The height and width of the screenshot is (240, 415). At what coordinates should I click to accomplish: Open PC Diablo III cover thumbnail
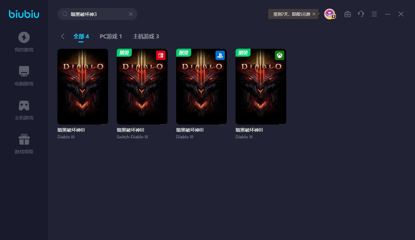[x=83, y=87]
